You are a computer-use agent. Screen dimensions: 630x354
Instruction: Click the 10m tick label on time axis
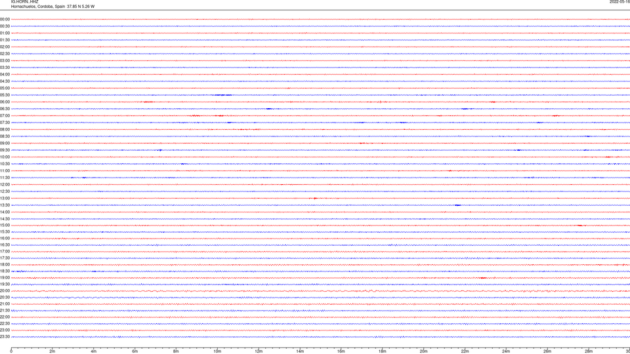217,351
